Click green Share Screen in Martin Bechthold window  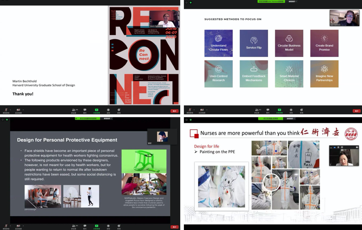pyautogui.click(x=96, y=111)
